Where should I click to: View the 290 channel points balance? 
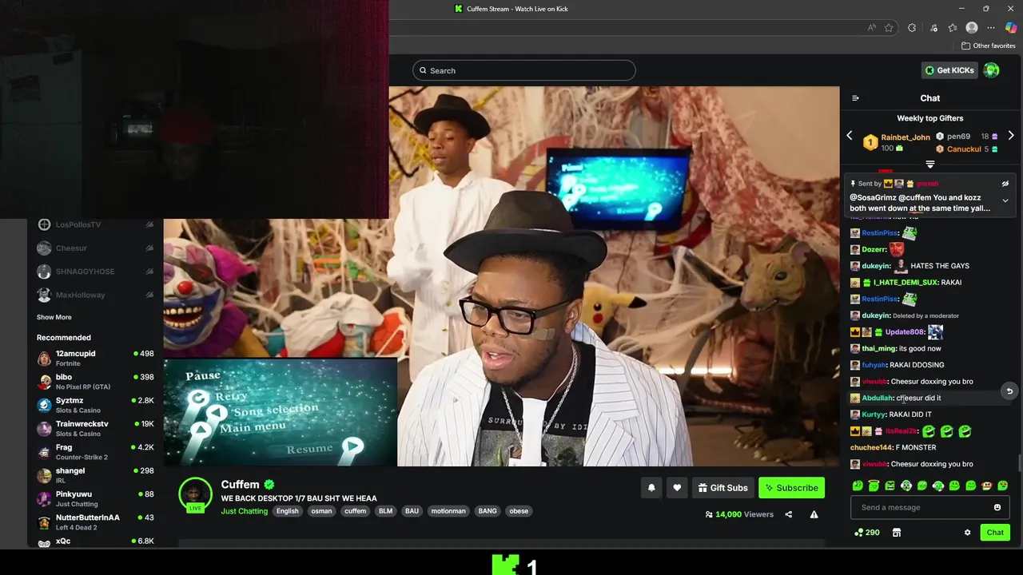[x=867, y=533]
